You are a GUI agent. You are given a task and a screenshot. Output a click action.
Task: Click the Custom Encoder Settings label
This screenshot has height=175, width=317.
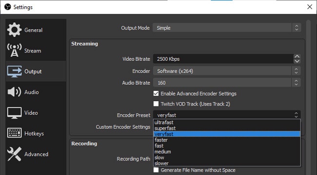tap(123, 127)
